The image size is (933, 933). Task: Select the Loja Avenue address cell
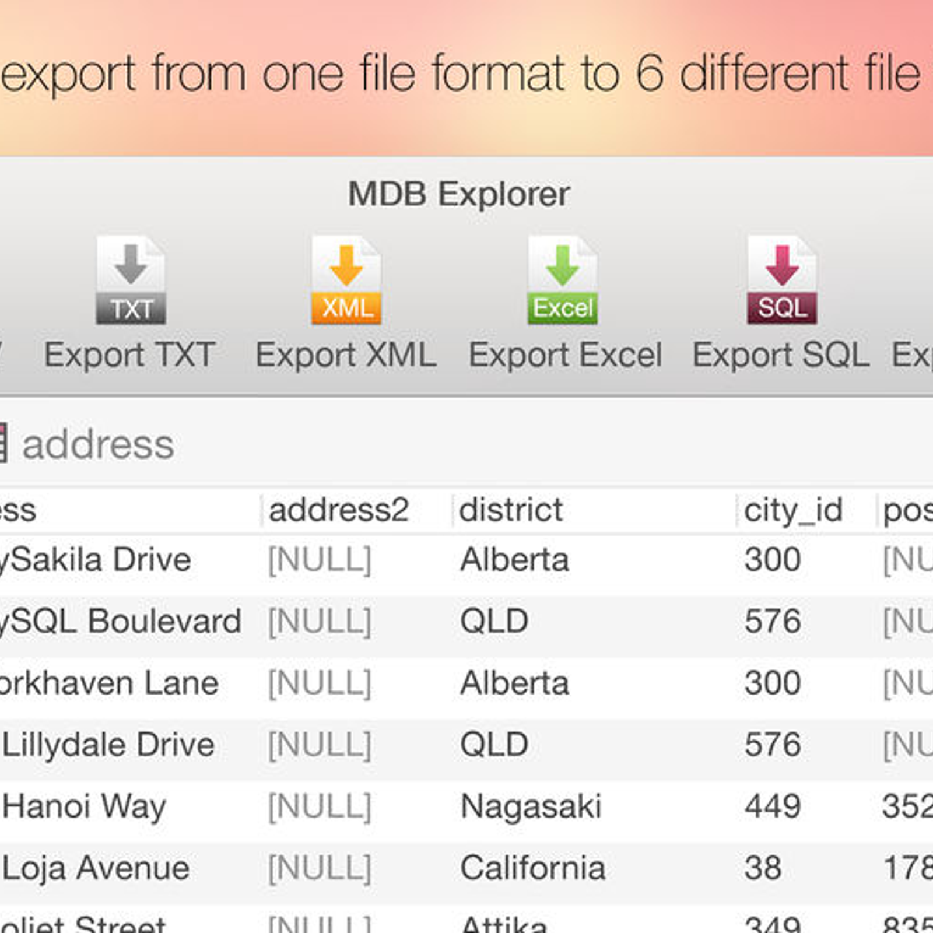pyautogui.click(x=96, y=869)
